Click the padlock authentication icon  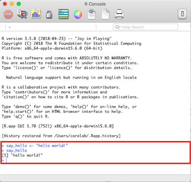click(49, 14)
